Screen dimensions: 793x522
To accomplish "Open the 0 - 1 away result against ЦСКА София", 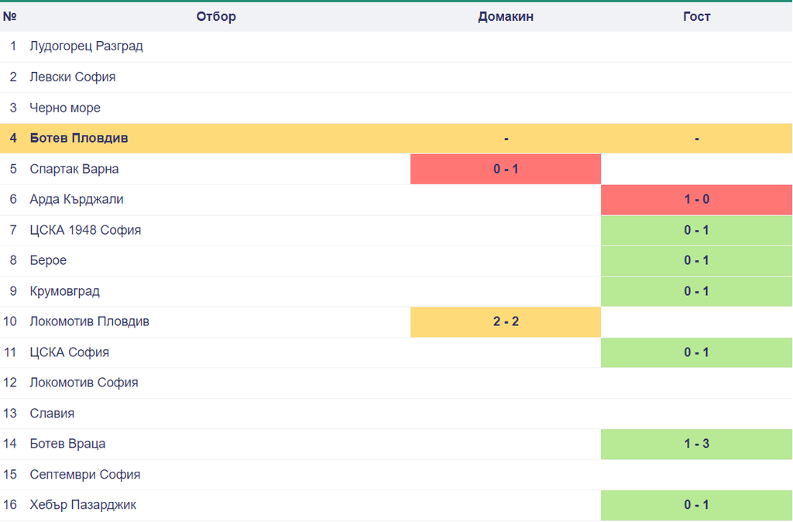I will 696,352.
